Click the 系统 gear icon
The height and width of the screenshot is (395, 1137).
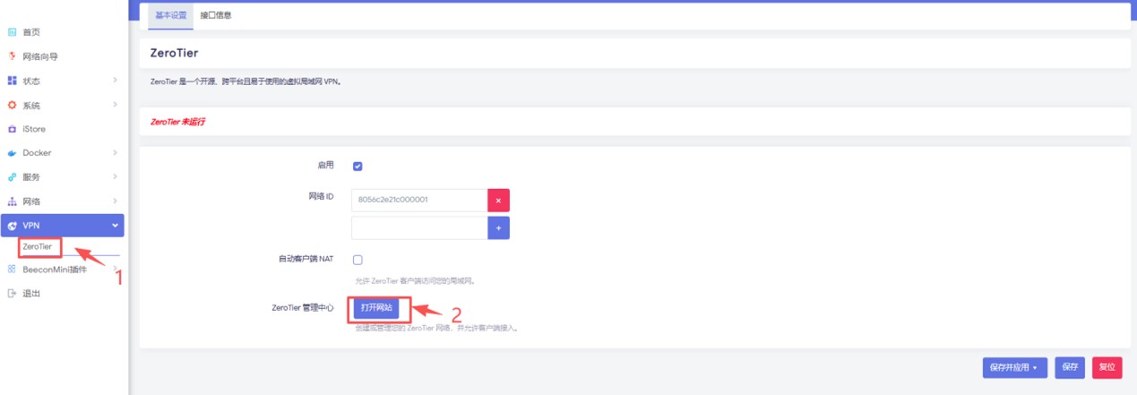[x=13, y=105]
